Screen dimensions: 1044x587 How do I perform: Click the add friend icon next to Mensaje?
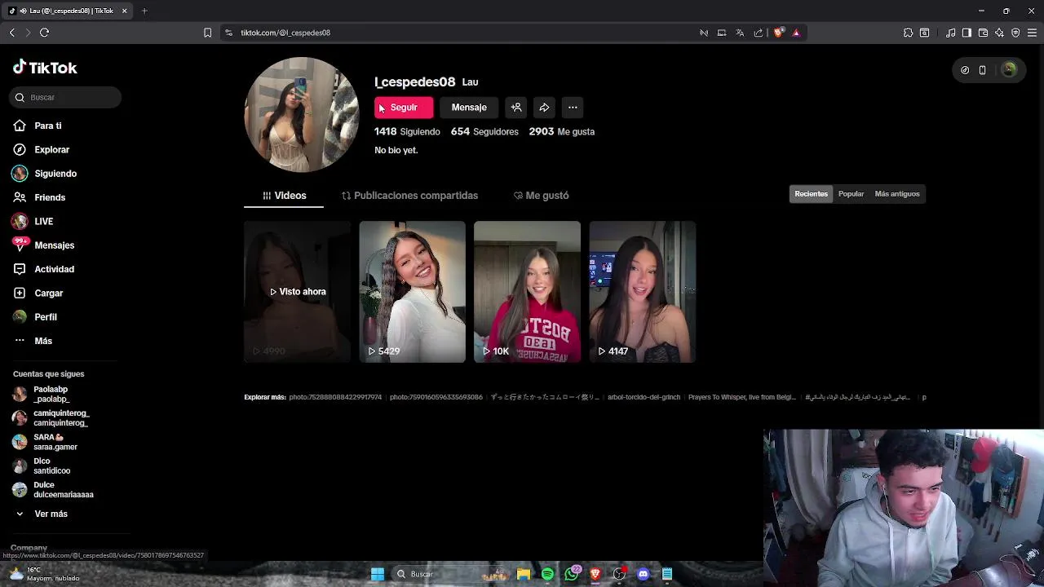point(516,108)
